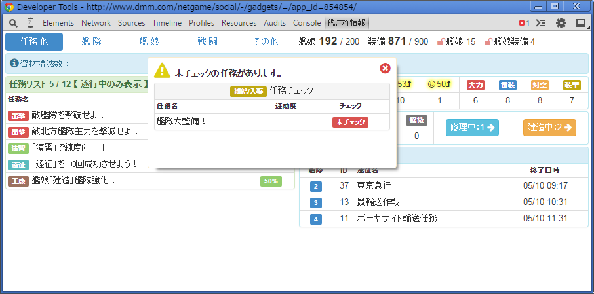
Task: Select quest 「遠征」を10回成功させよう！
Action: click(85, 164)
